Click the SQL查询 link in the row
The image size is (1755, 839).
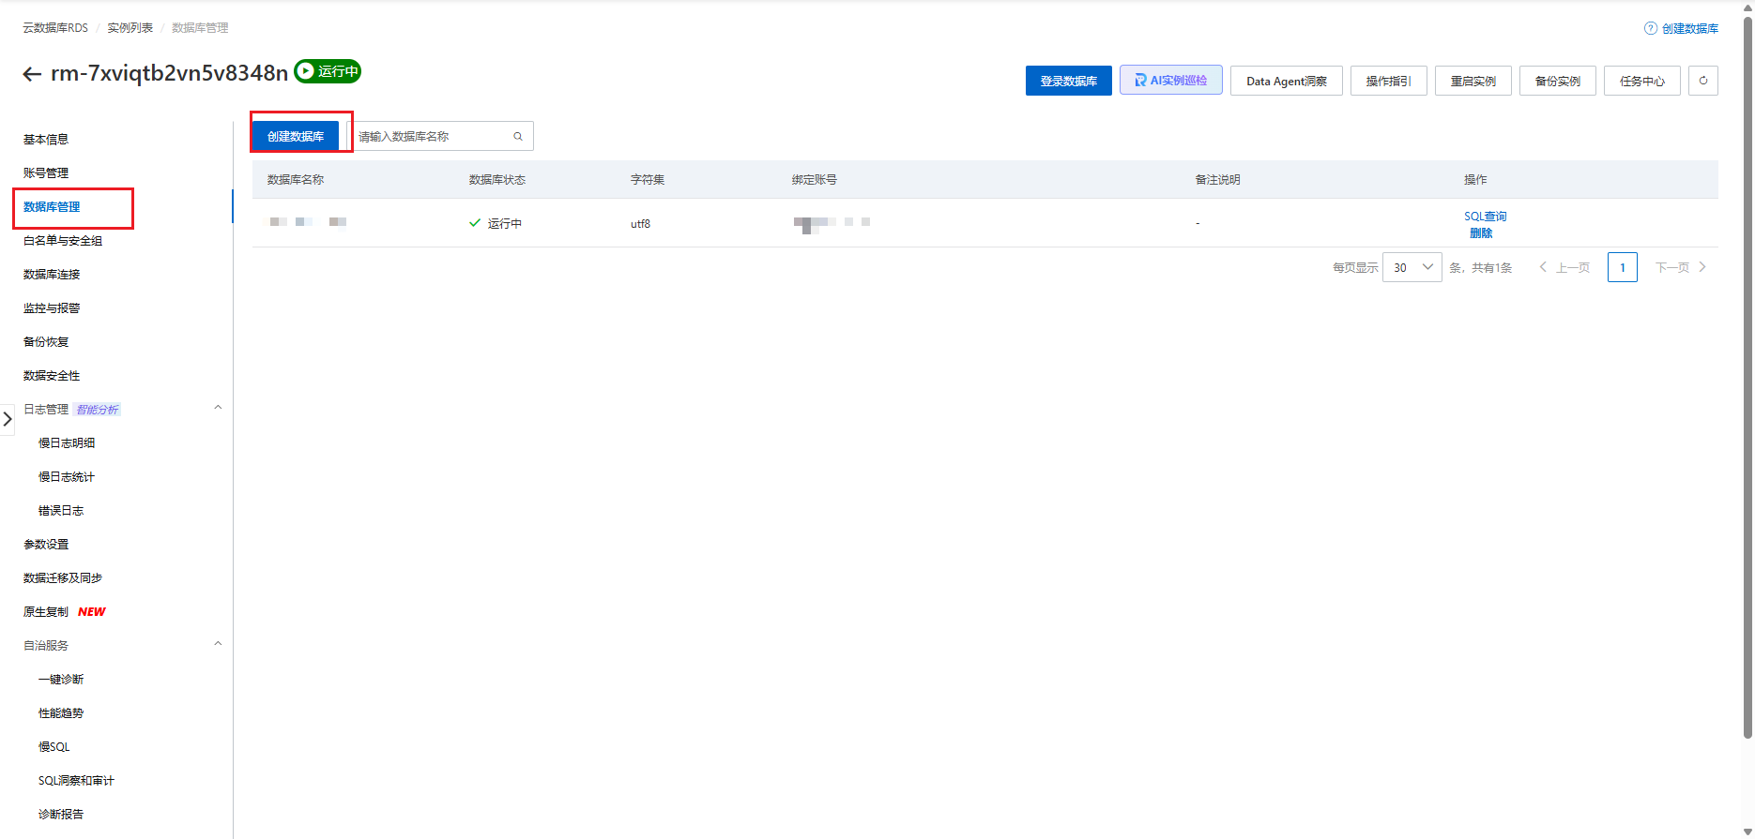tap(1485, 217)
